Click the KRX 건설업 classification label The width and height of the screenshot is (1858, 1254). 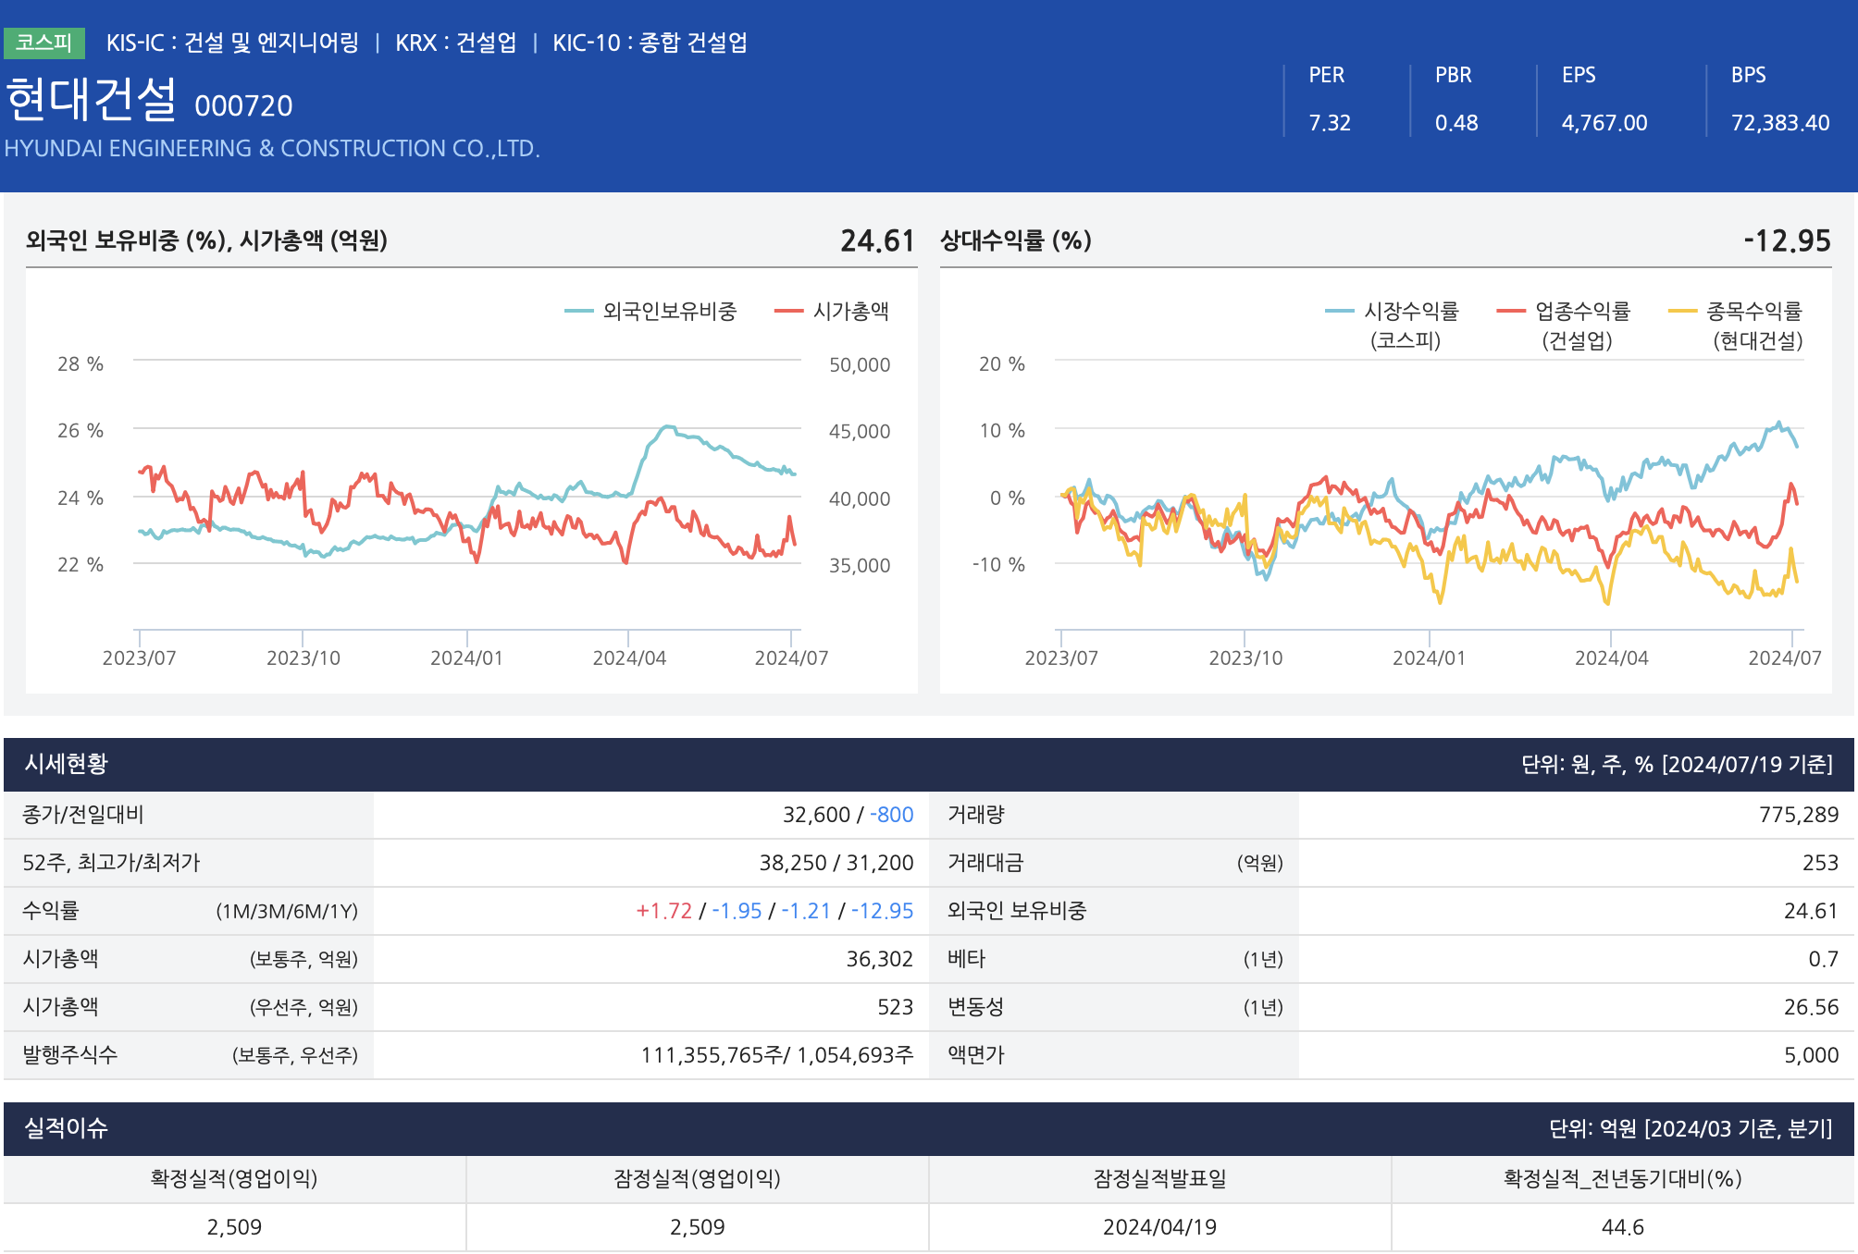tap(455, 43)
